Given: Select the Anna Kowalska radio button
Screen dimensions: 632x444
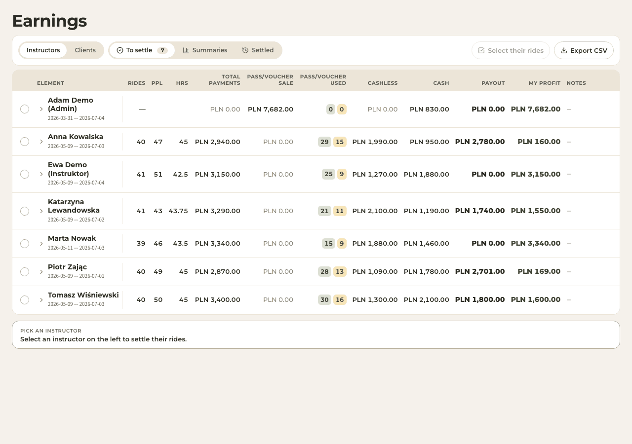Looking at the screenshot, I should click(x=25, y=142).
